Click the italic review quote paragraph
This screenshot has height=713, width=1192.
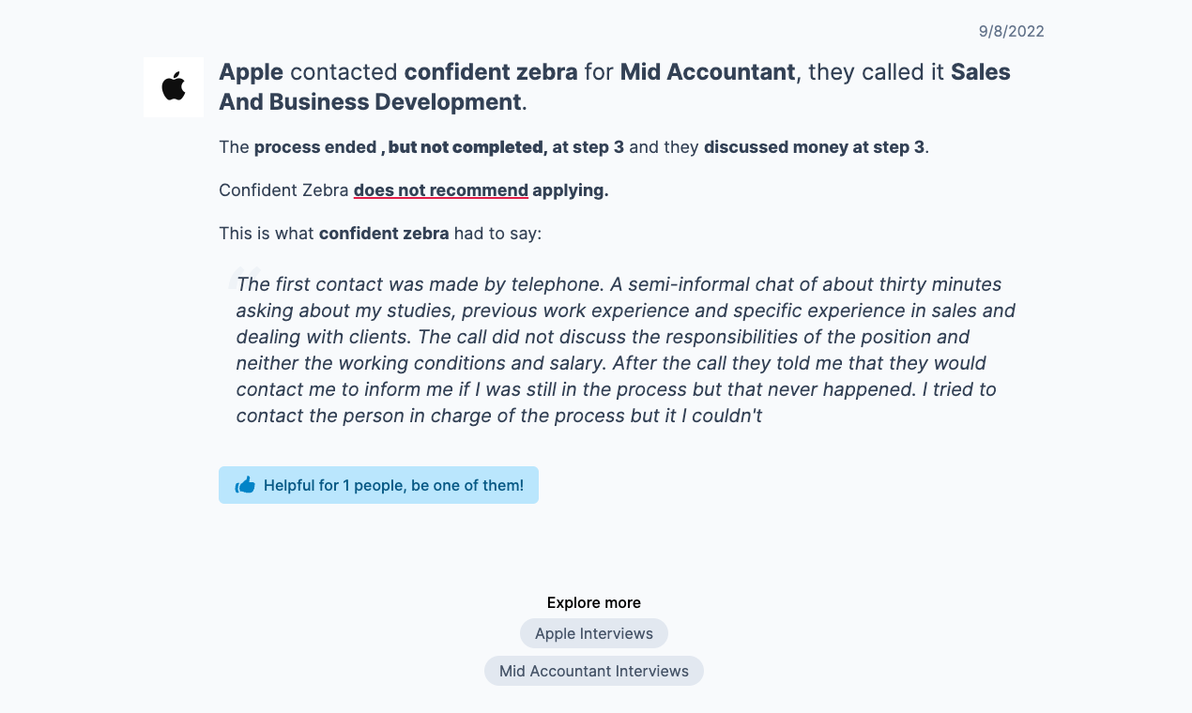tap(625, 350)
